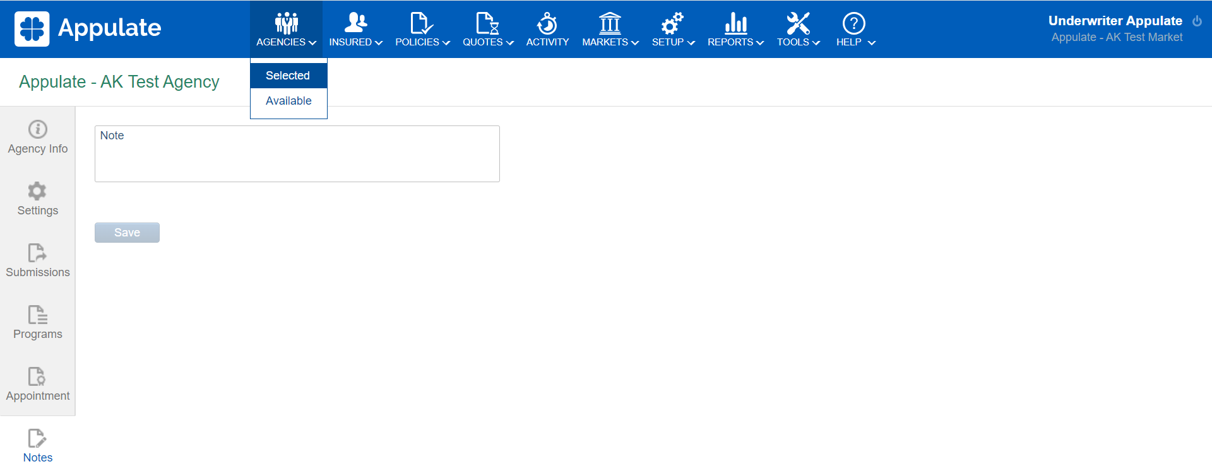Choose Selected from Agencies dropdown
This screenshot has height=476, width=1212.
[288, 76]
